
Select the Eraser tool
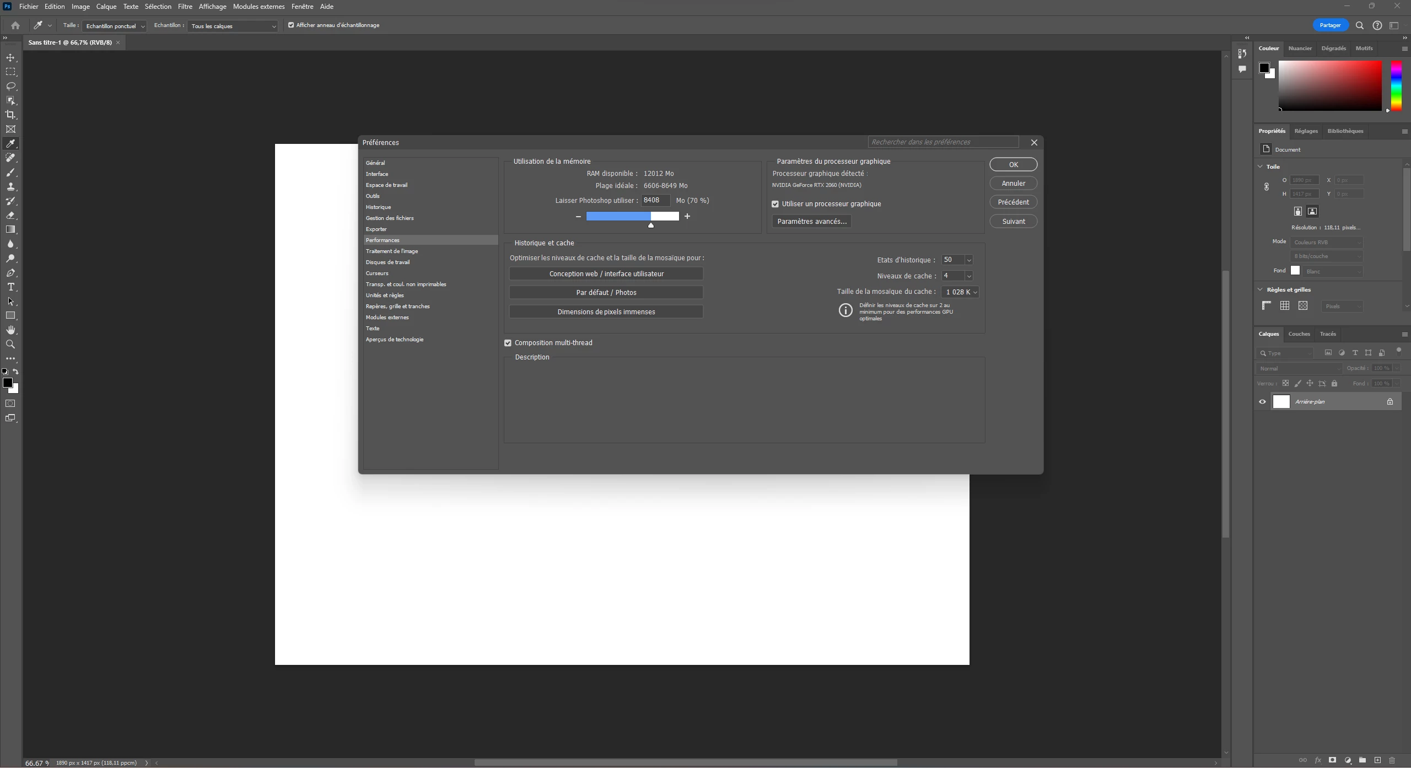tap(10, 215)
